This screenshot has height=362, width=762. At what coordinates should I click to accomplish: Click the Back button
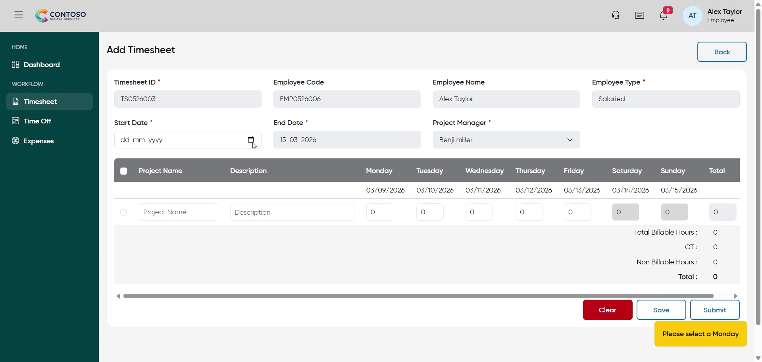tap(722, 52)
